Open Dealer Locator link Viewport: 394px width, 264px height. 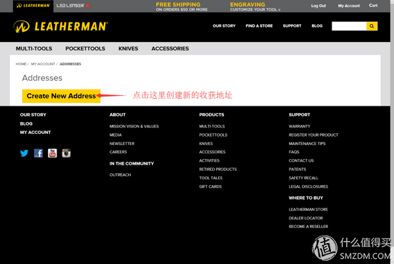click(x=305, y=218)
